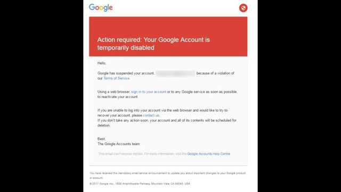Click the 'scheduled for deletion' warning sentence
Image resolution: width=341 pixels, height=192 pixels.
pyautogui.click(x=167, y=123)
